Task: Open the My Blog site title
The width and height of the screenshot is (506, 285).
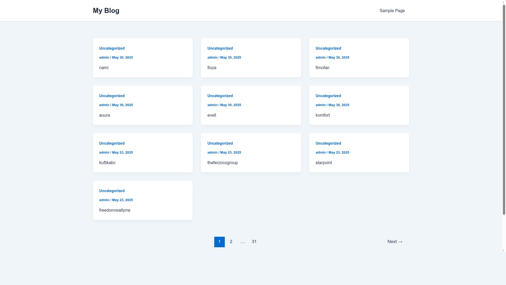Action: (106, 11)
